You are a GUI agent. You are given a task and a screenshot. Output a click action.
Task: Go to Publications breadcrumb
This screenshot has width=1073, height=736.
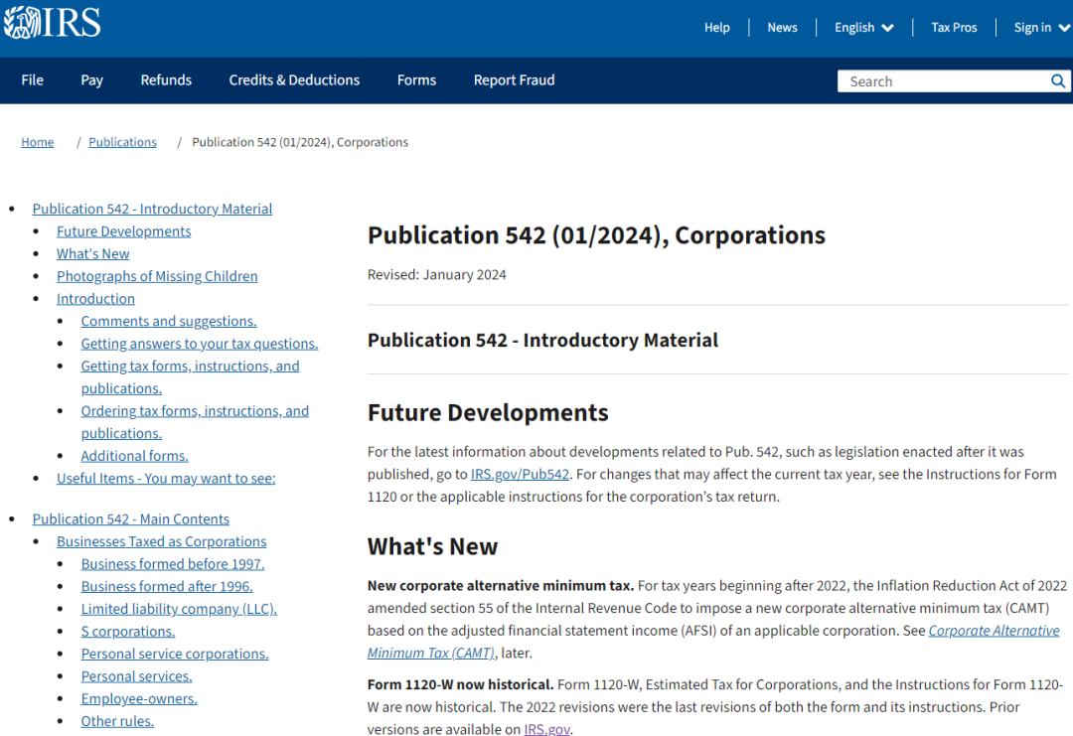122,142
